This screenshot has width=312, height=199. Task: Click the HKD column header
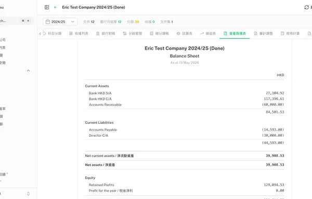tap(280, 75)
